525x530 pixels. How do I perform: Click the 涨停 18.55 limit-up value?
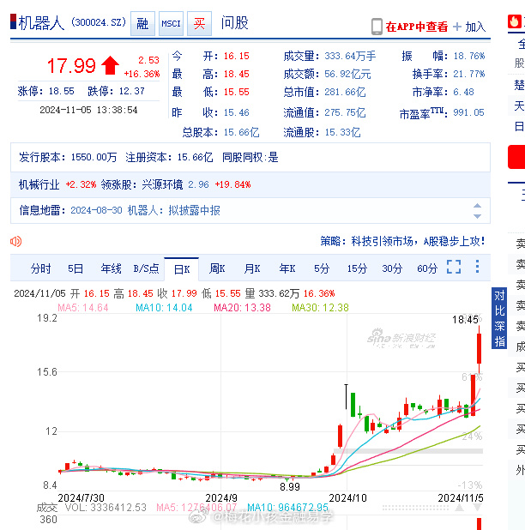(61, 91)
